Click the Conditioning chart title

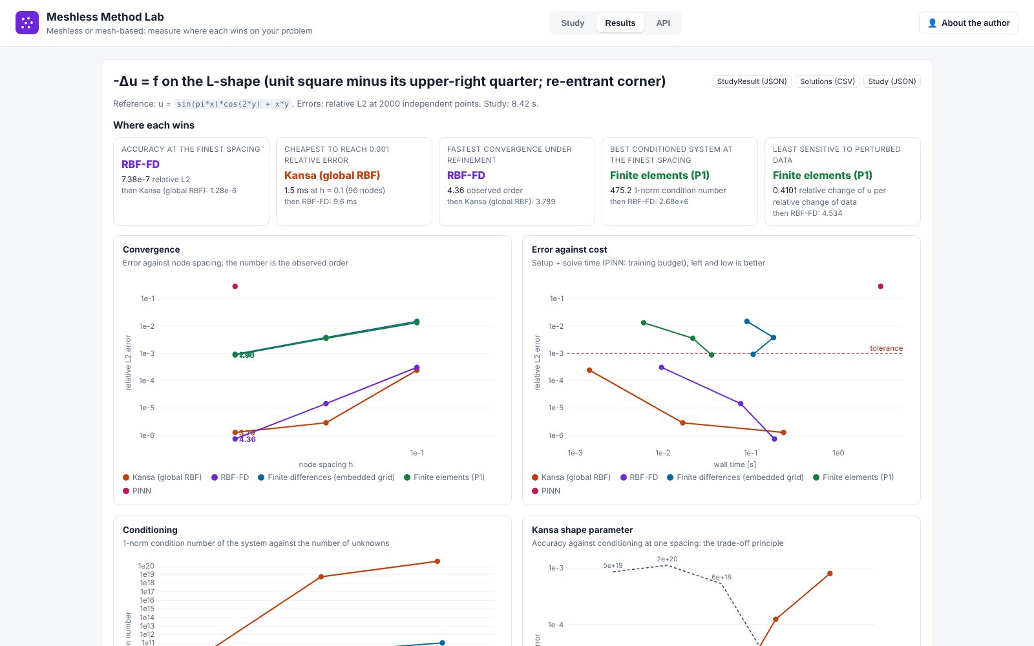point(150,530)
